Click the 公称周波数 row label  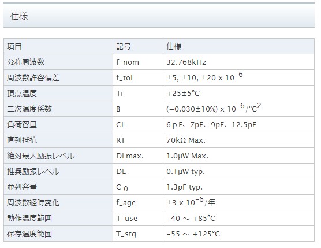pyautogui.click(x=25, y=62)
